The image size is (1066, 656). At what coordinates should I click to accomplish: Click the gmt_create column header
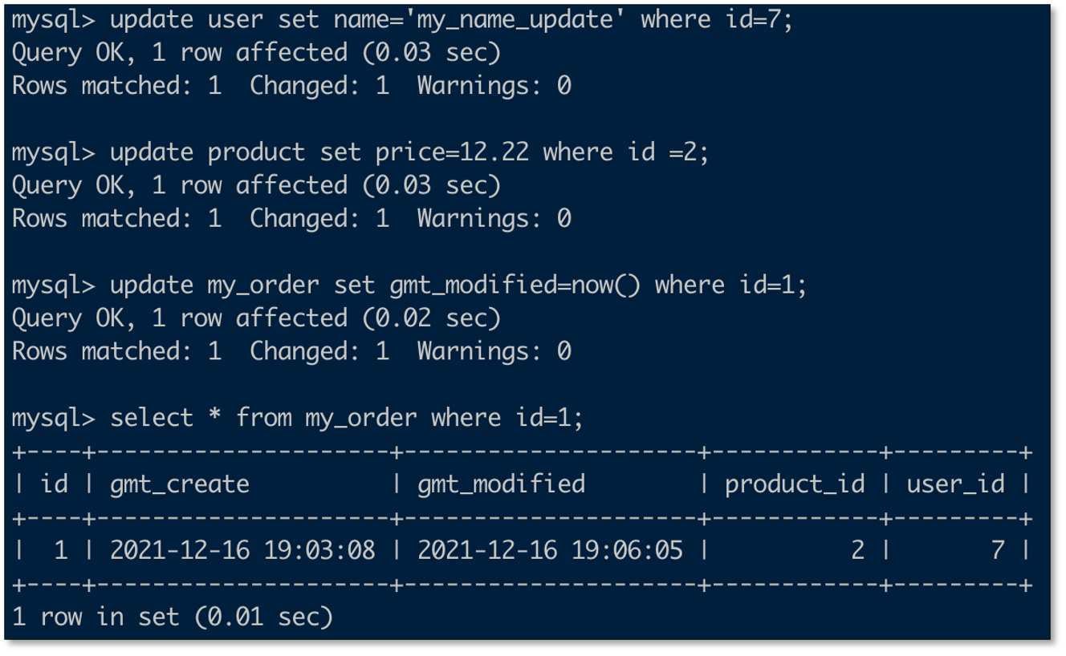pyautogui.click(x=179, y=484)
